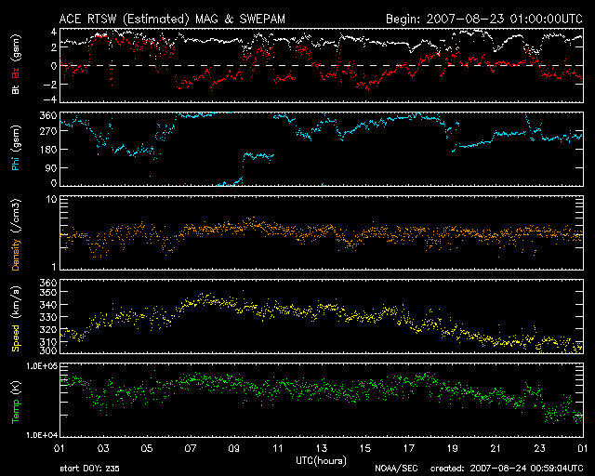Click the '-2' tick on the Bt/Bz axis

pyautogui.click(x=49, y=85)
